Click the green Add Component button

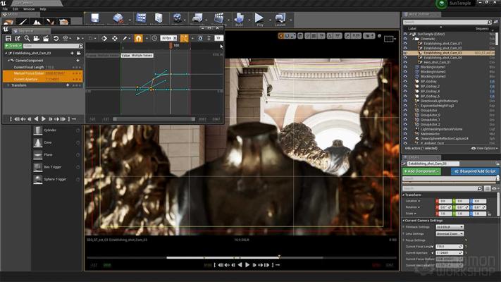421,171
